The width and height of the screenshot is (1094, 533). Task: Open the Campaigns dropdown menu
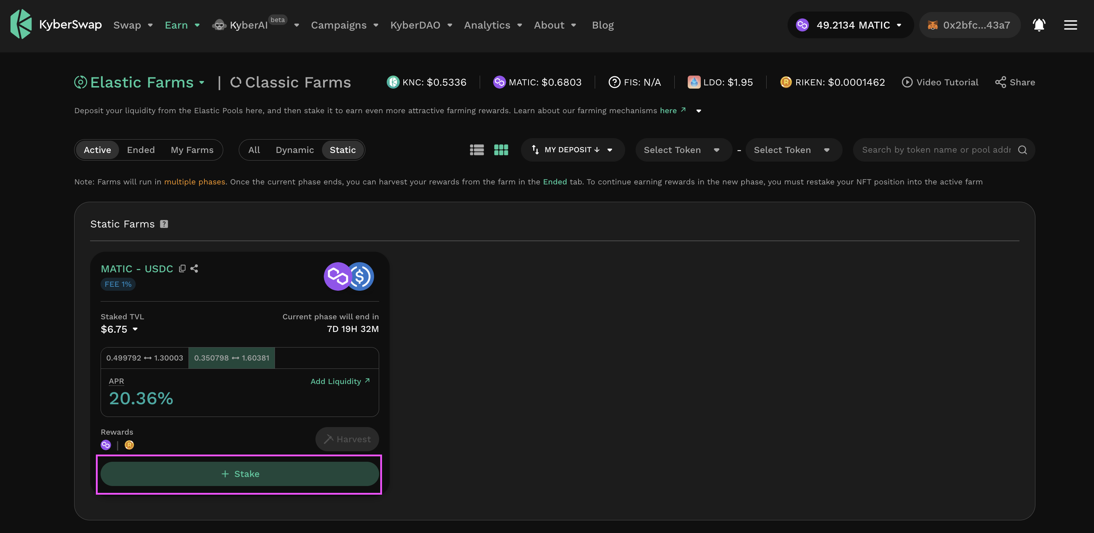pos(344,25)
